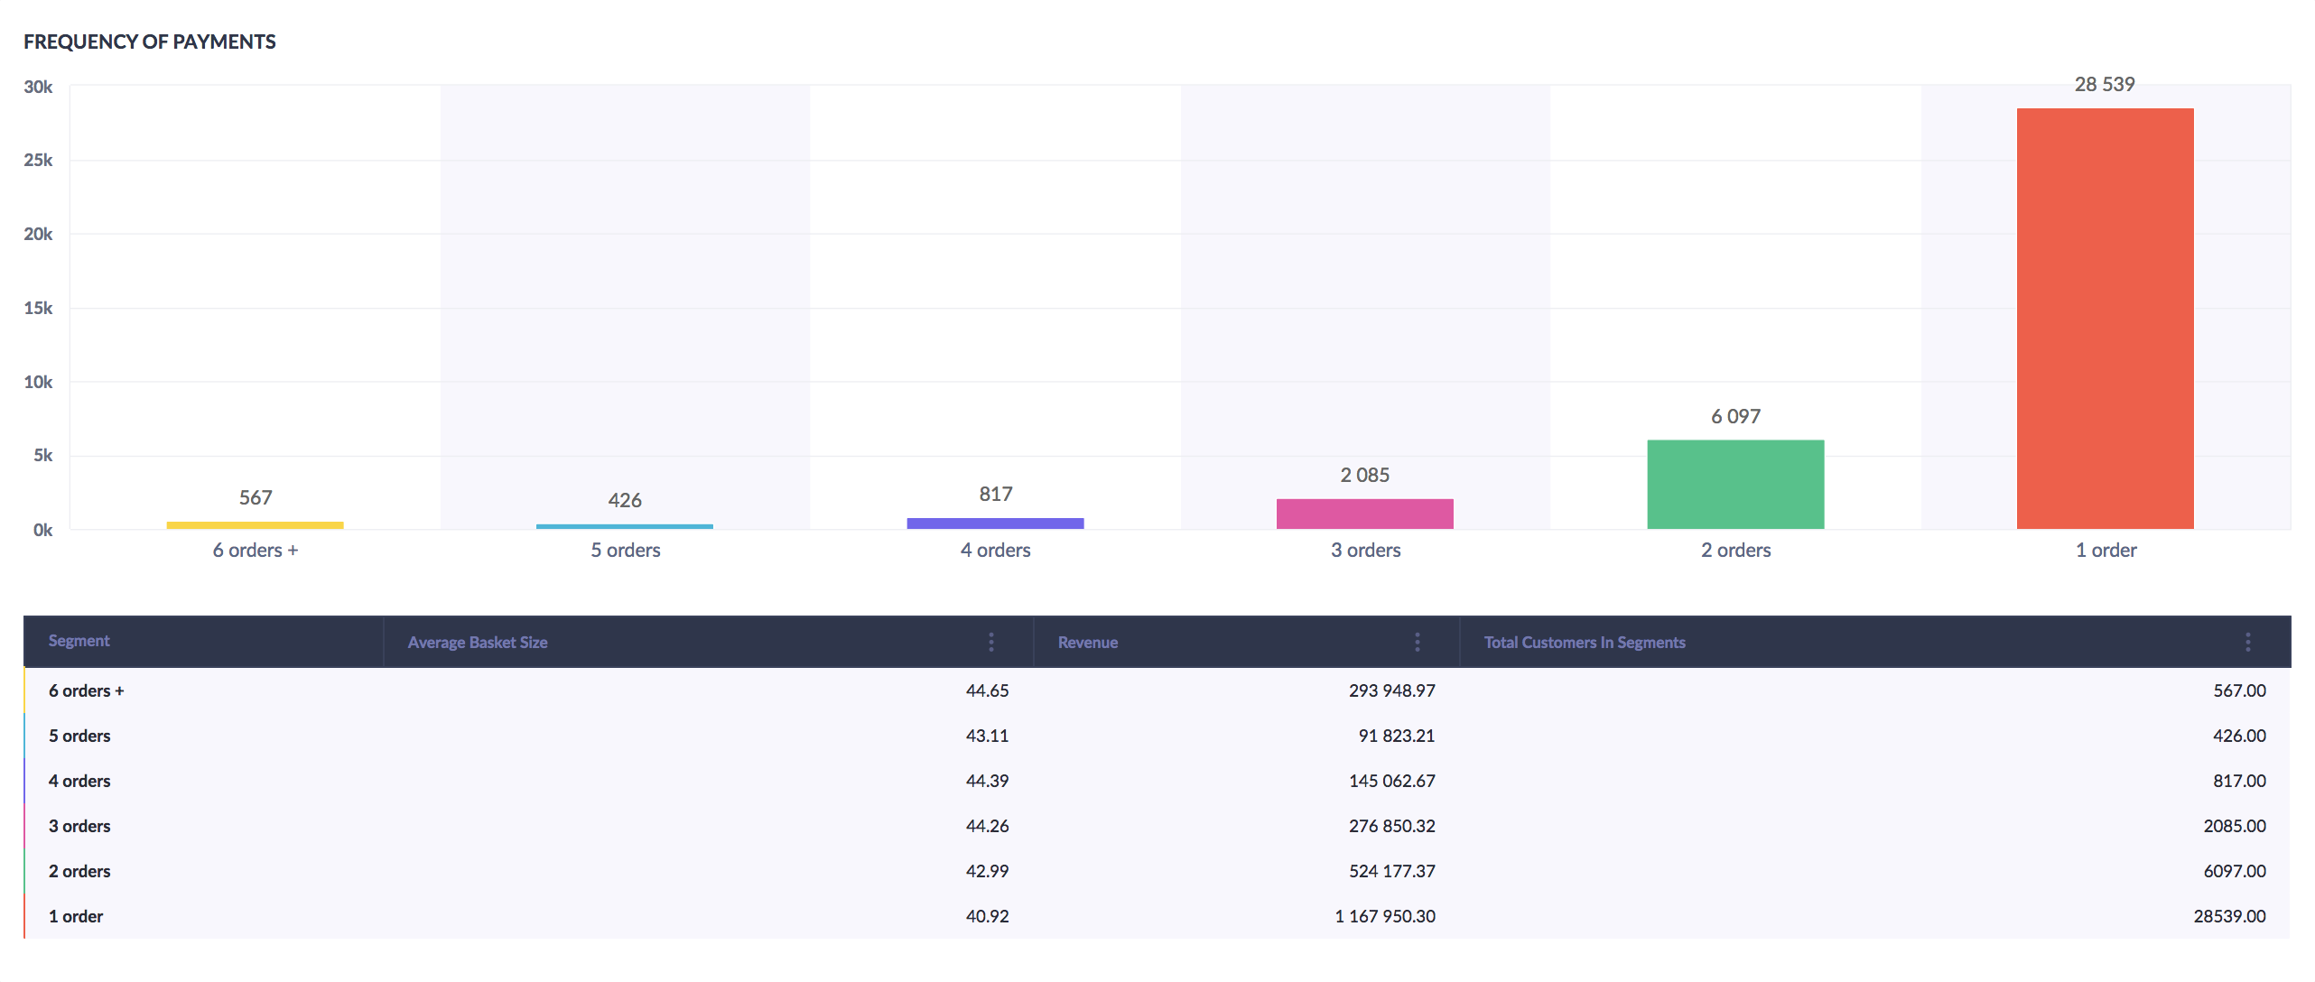
Task: Sort by the Segment column header
Action: coord(79,641)
